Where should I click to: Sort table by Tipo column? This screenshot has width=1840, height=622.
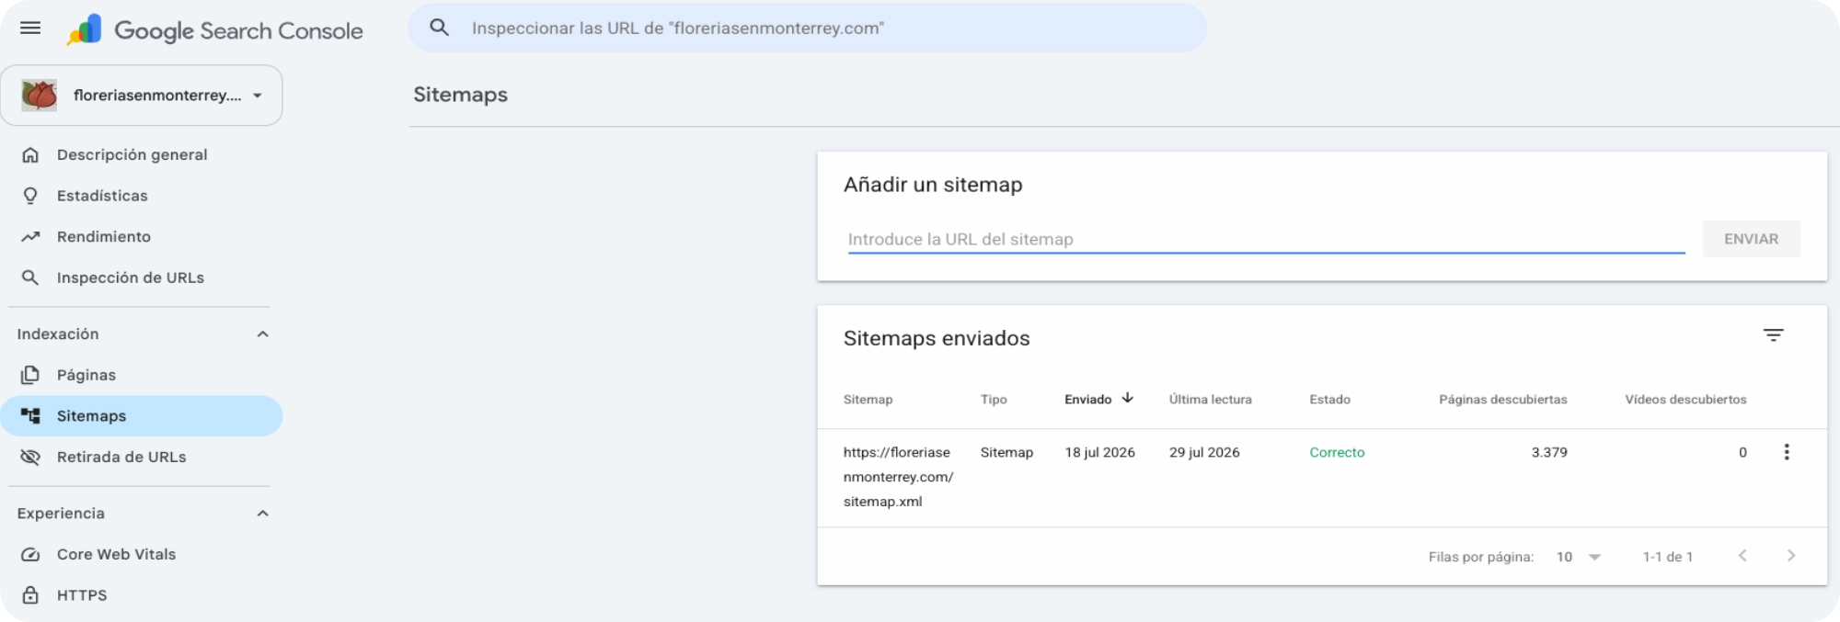point(994,400)
